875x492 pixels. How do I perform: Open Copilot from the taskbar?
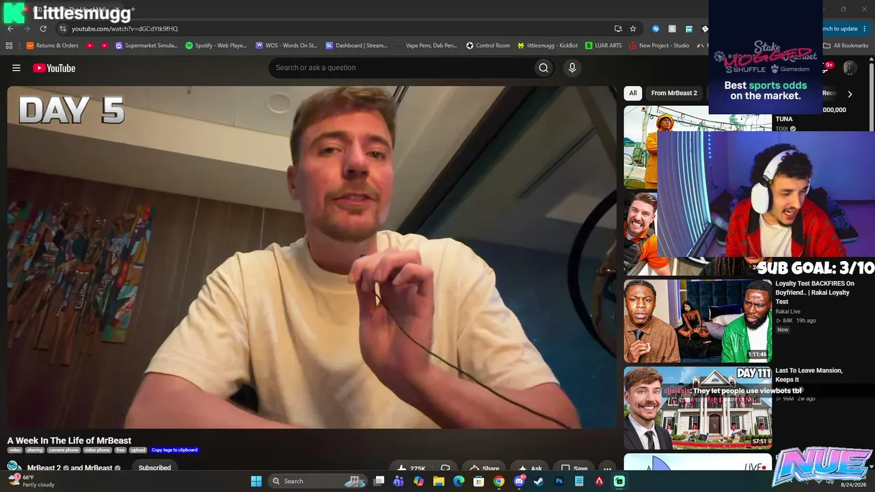click(x=419, y=481)
